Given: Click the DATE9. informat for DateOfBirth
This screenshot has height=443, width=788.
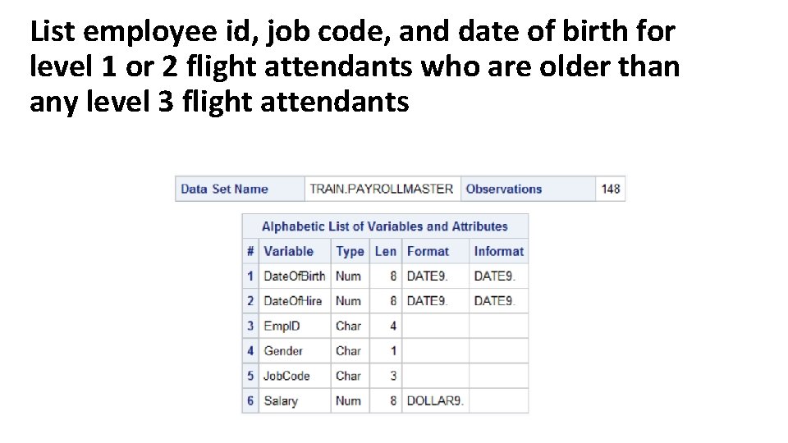Looking at the screenshot, I should (x=498, y=276).
